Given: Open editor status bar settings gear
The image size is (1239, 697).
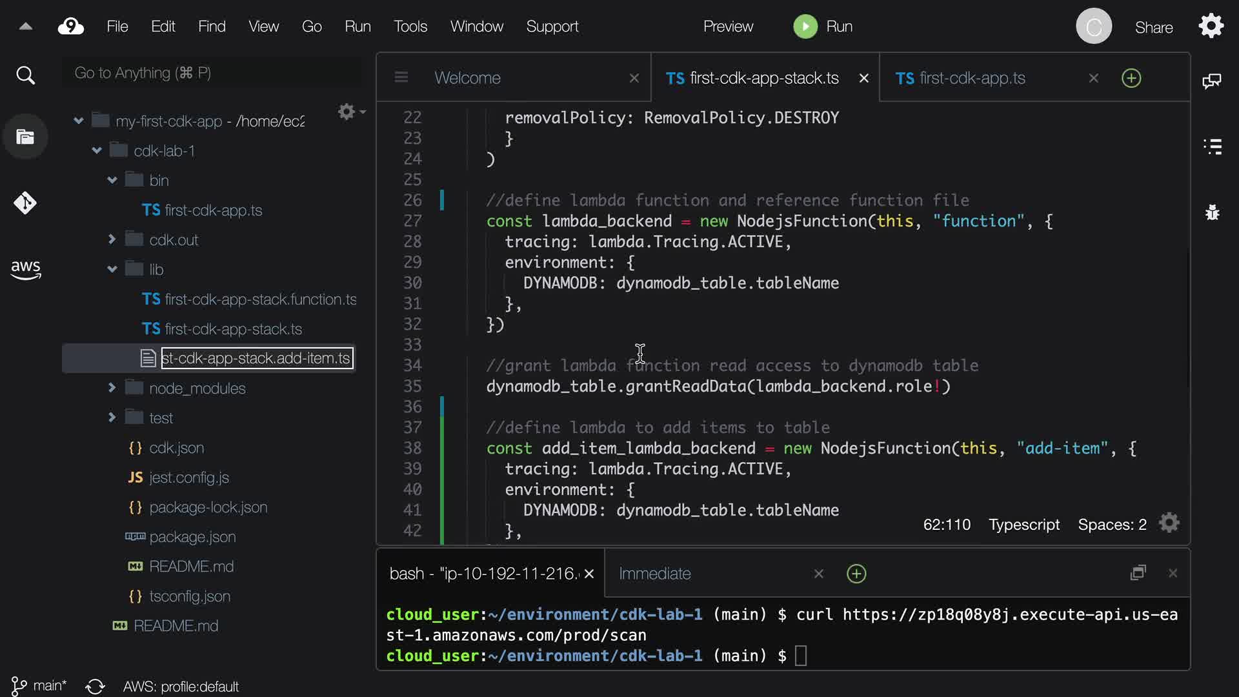Looking at the screenshot, I should [x=1169, y=523].
